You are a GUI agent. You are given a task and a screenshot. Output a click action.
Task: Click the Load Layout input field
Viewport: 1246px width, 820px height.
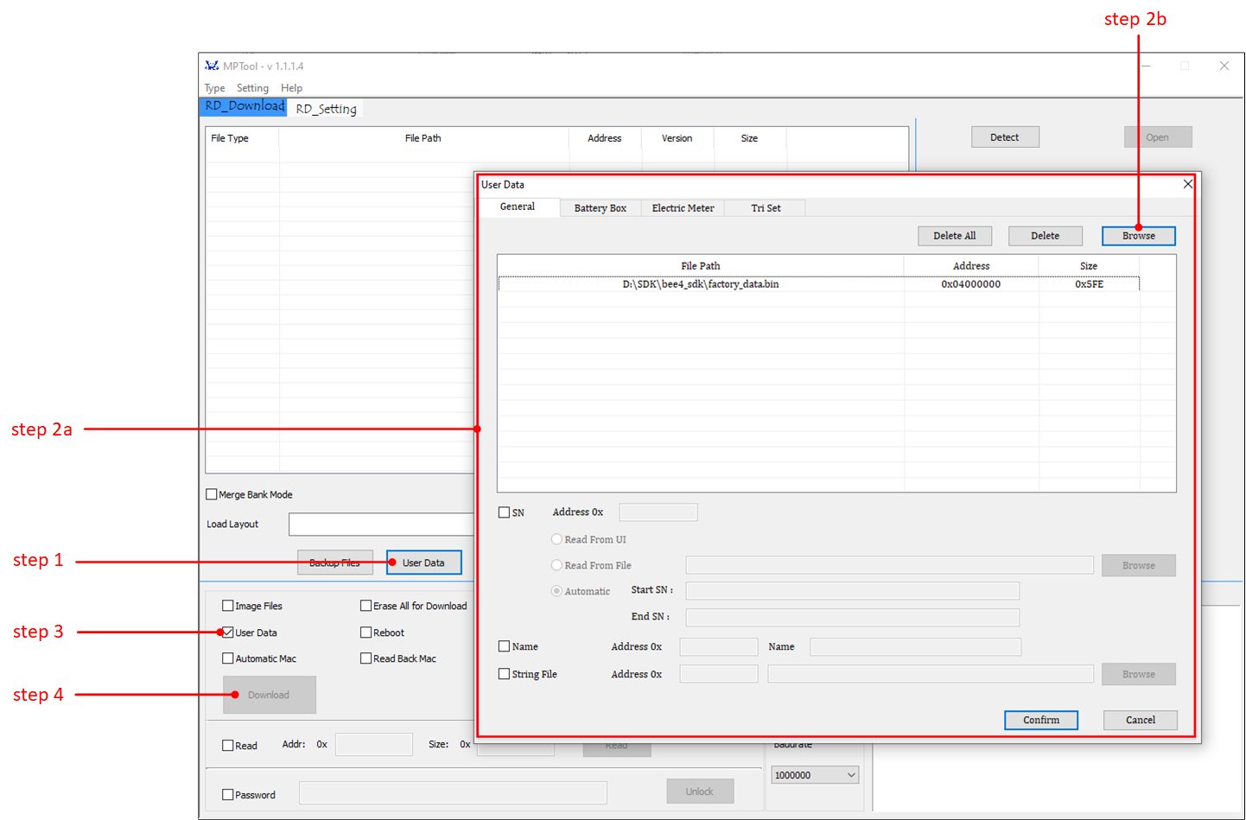click(381, 524)
